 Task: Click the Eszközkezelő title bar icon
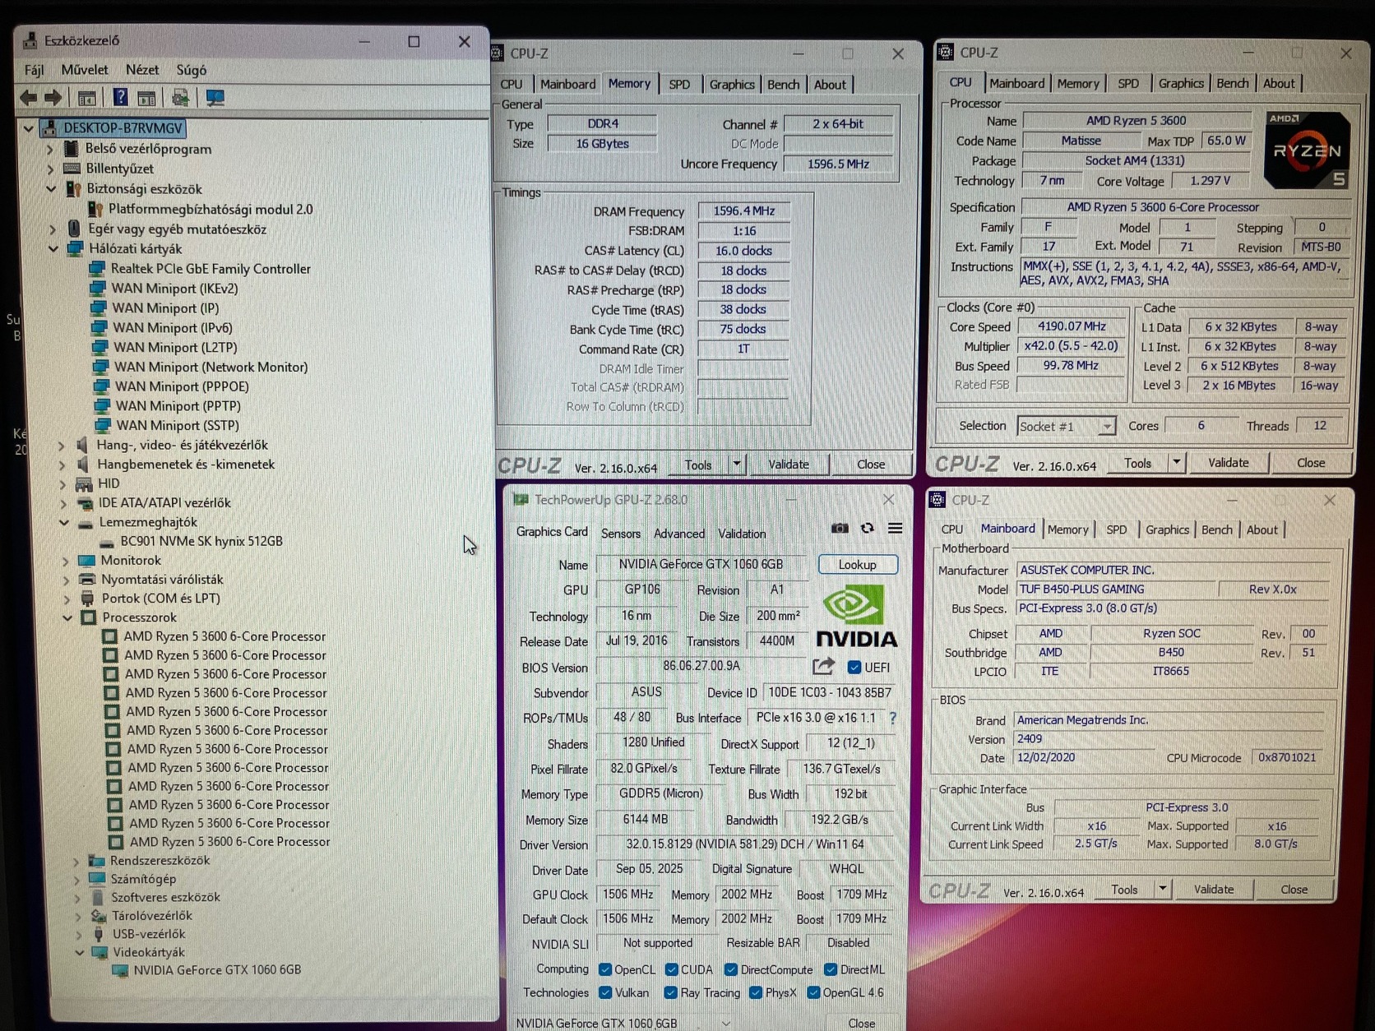point(30,40)
